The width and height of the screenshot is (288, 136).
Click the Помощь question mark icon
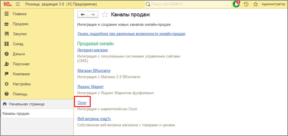coord(7,94)
